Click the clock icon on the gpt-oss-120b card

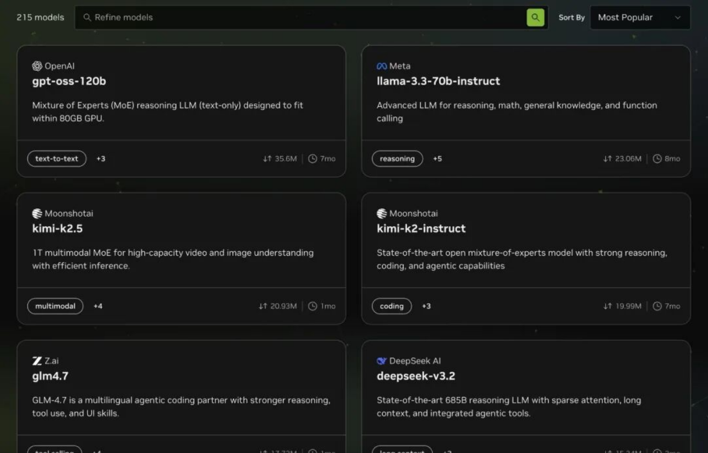pos(313,159)
